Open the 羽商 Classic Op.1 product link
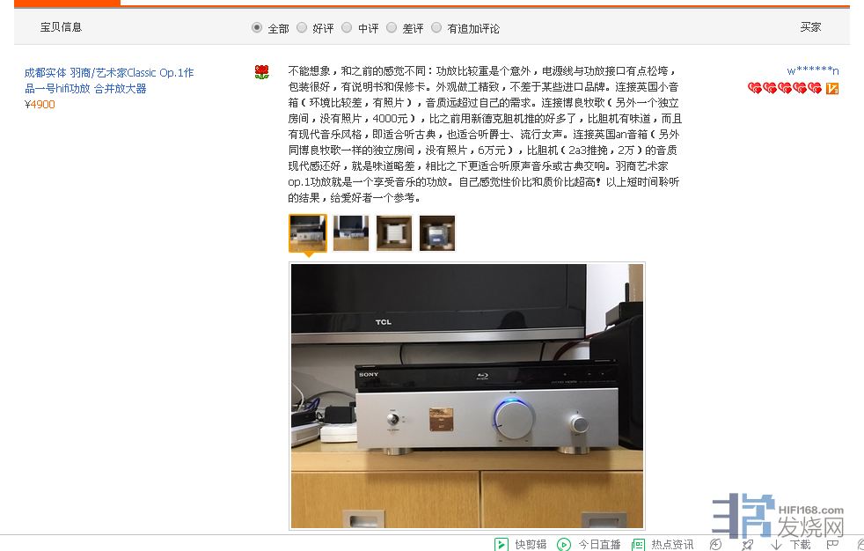Viewport: 864px width, 551px height. 109,80
